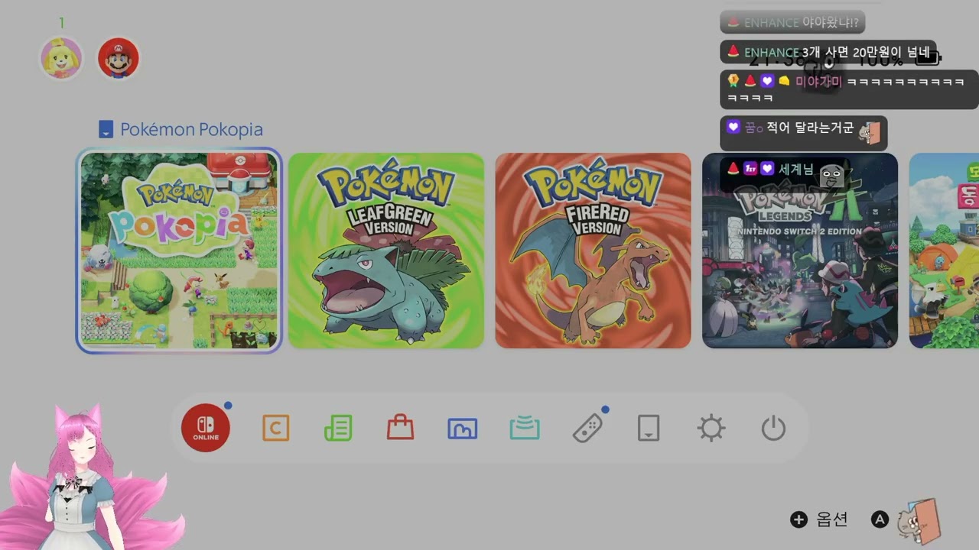Open the Virtual Game Cards icon
979x550 pixels.
(649, 429)
